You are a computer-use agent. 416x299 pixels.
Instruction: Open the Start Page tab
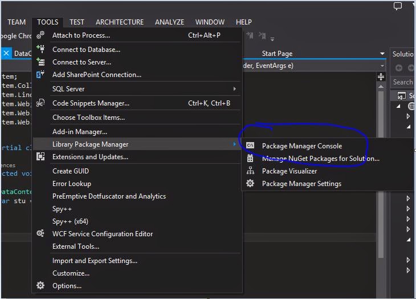click(x=277, y=54)
